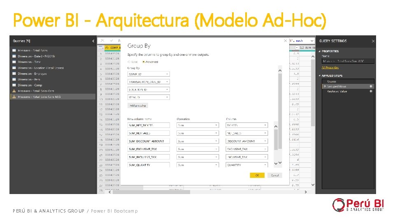The height and width of the screenshot is (222, 395).
Task: Click the table icon beside Dimension - Time
Action: tap(14, 62)
